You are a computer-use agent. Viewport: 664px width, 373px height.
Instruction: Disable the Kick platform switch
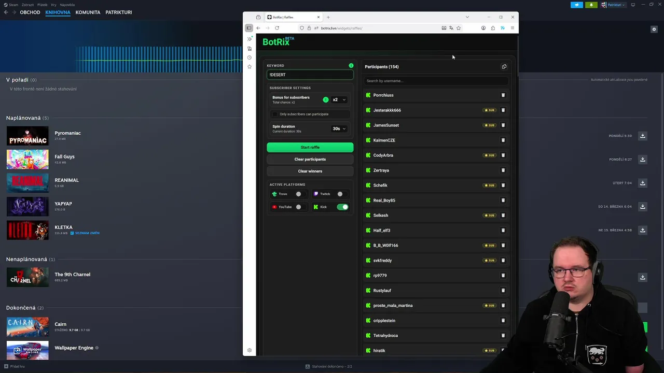(x=343, y=207)
